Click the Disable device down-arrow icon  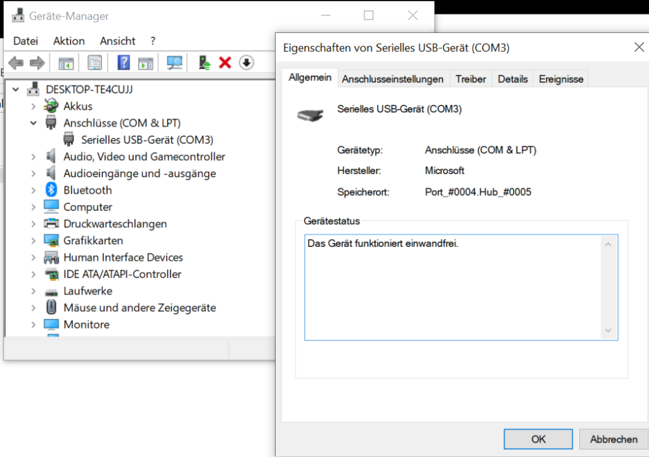click(247, 63)
